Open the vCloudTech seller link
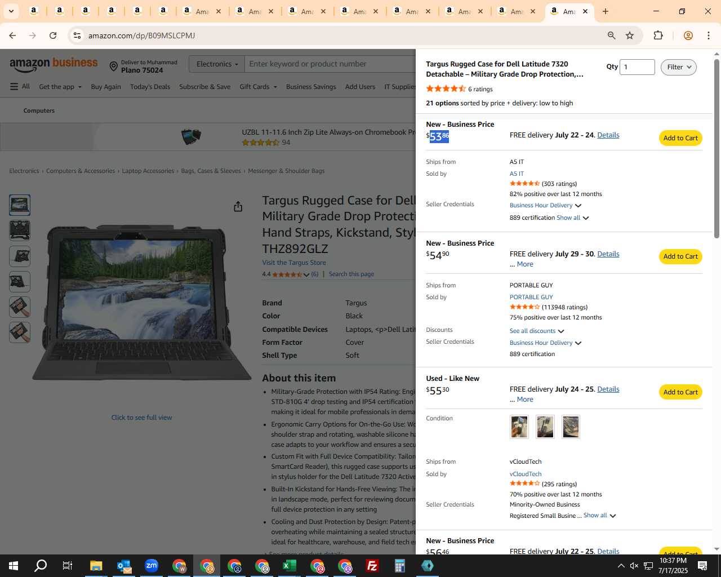This screenshot has height=577, width=721. pyautogui.click(x=526, y=474)
